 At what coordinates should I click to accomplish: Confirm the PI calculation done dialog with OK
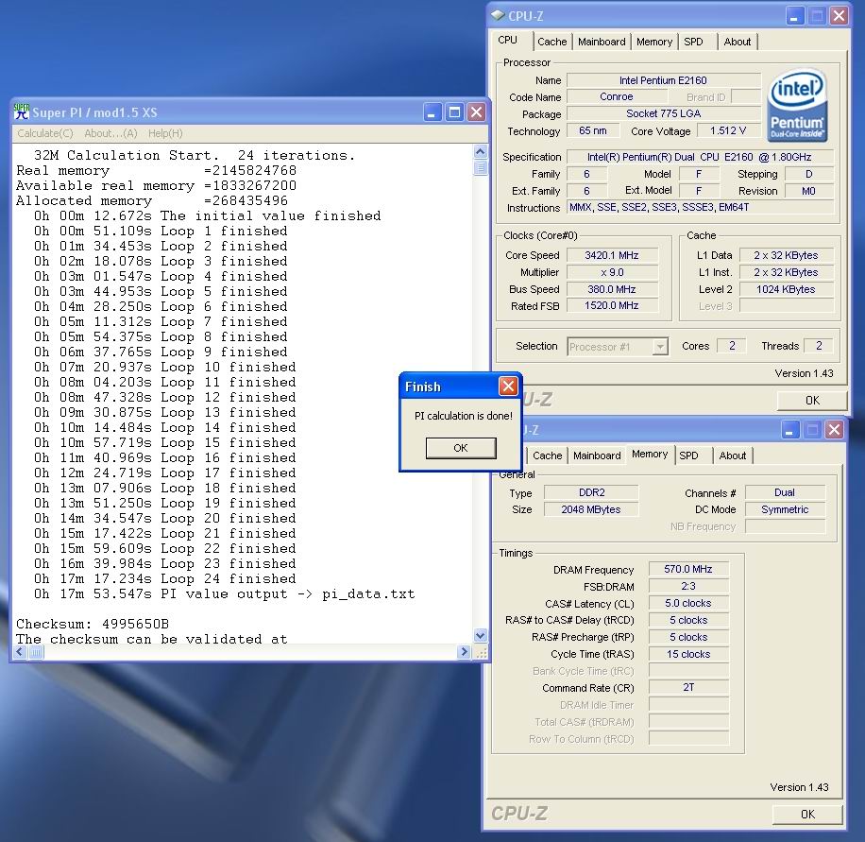[x=461, y=448]
